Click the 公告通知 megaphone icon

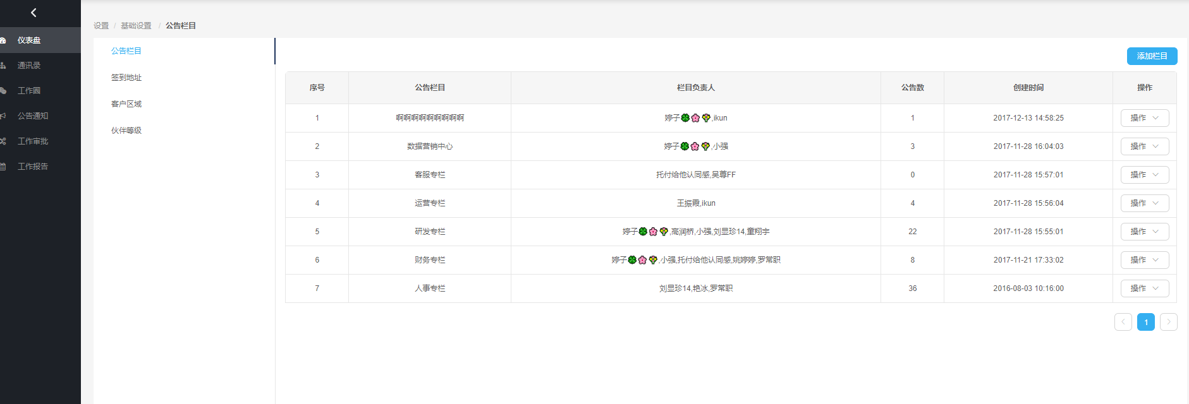[3, 116]
